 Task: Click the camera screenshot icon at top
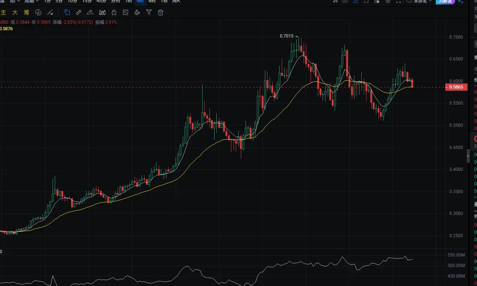[345, 1]
